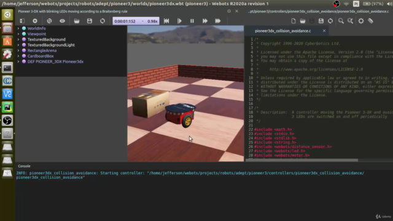Pause the running simulation
Screen dimensions: 393x221
192,21
